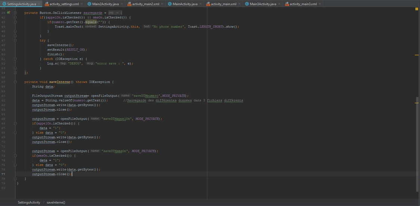This screenshot has width=420, height=206.
Task: Click the gutter override icon on line 39
Action: (x=9, y=13)
